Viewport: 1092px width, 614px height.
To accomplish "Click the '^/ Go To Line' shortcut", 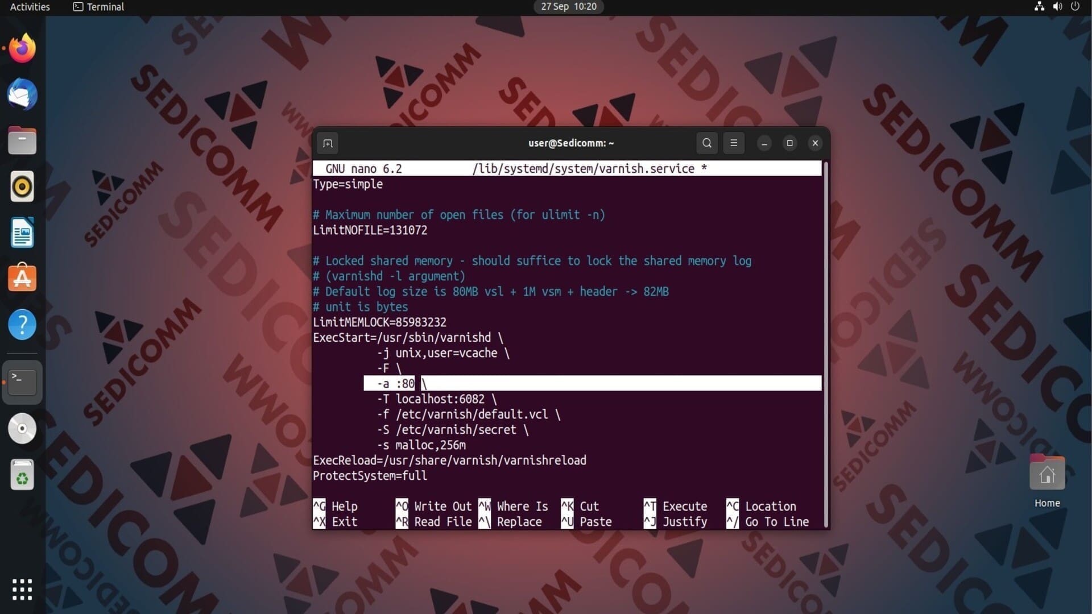I will [767, 521].
